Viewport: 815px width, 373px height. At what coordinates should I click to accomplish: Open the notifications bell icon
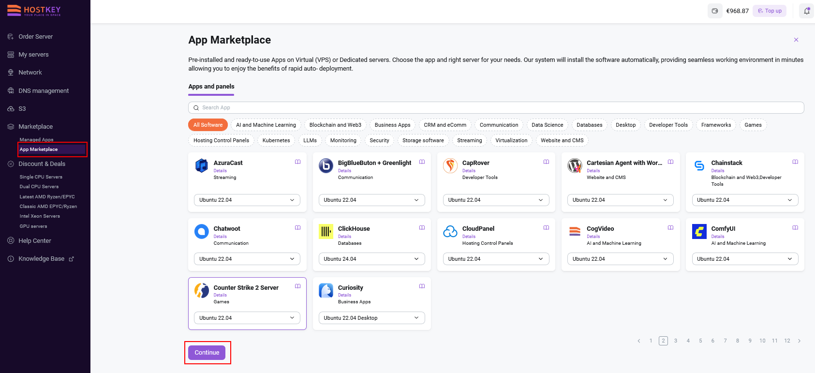tap(807, 11)
